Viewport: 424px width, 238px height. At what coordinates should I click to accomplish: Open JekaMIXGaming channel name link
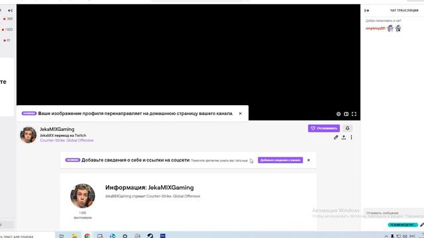tap(57, 130)
